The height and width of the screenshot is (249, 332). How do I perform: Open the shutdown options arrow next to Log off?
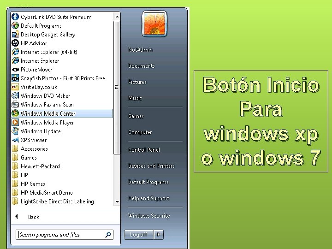click(x=159, y=235)
